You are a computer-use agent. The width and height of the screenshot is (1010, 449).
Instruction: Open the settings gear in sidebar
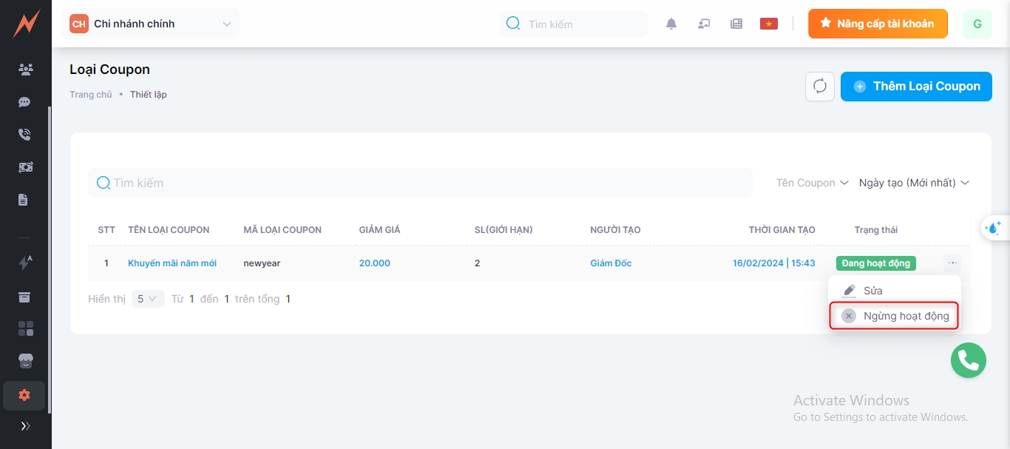(24, 395)
